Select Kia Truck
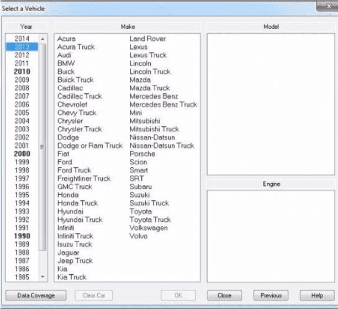 coord(72,277)
